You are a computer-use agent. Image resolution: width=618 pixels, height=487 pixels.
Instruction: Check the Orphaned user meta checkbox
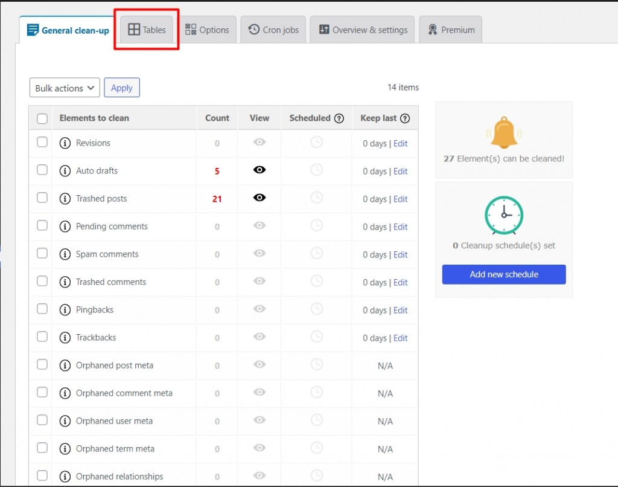pyautogui.click(x=42, y=420)
